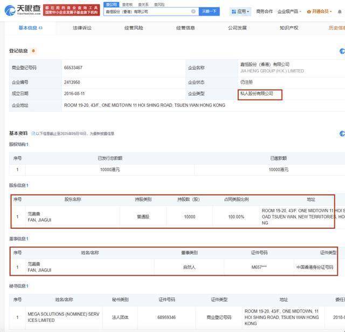The width and height of the screenshot is (345, 332).
Task: Clear the search box with the X icon
Action: pos(193,11)
